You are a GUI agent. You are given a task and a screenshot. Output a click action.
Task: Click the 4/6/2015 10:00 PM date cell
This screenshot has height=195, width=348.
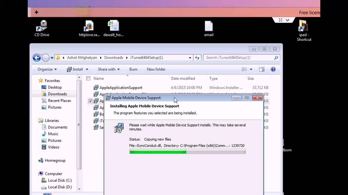(x=187, y=87)
